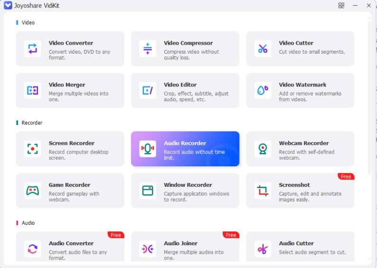Image resolution: width=377 pixels, height=268 pixels.
Task: Click the Game Recorder gamepad icon
Action: click(x=32, y=191)
